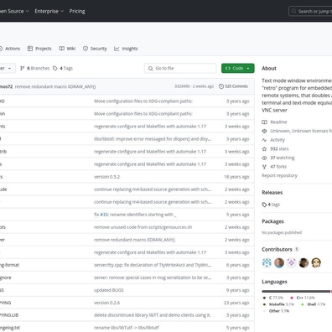This screenshot has width=332, height=332.
Task: Open the Enterprise dropdown menu
Action: pos(49,11)
